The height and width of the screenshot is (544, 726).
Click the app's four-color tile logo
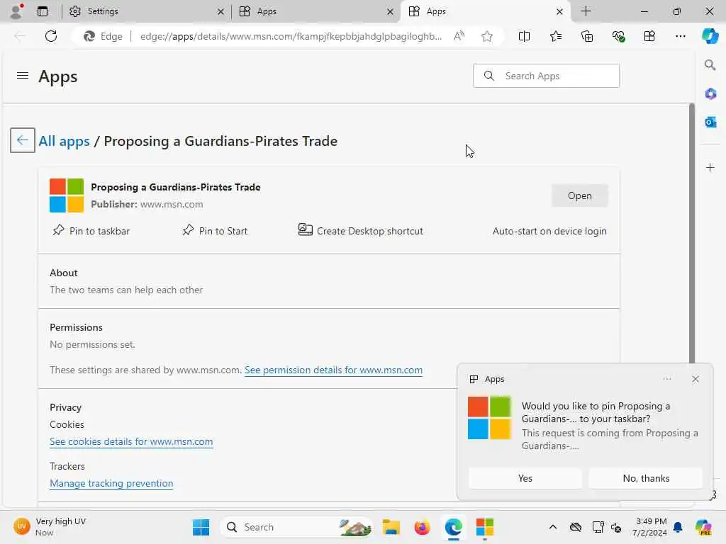[x=67, y=195]
